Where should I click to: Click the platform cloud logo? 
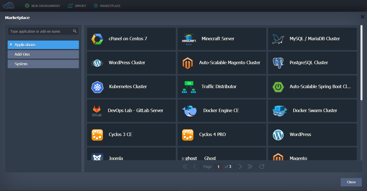pos(8,6)
